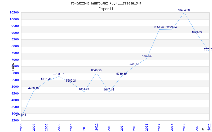This screenshot has height=132, width=212.
Task: Click the data label 5414.24
Action: (x=46, y=79)
